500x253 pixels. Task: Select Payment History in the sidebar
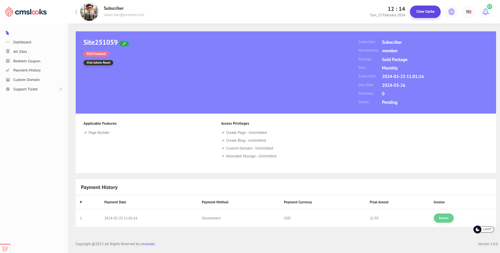coord(27,70)
